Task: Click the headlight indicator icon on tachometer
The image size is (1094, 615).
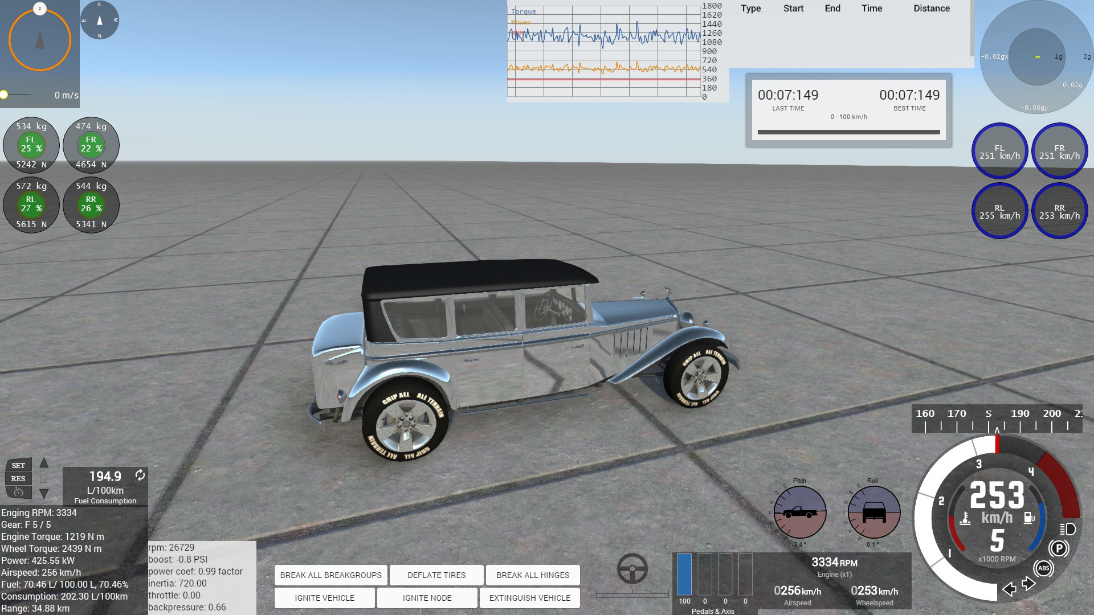Action: pos(1067,529)
